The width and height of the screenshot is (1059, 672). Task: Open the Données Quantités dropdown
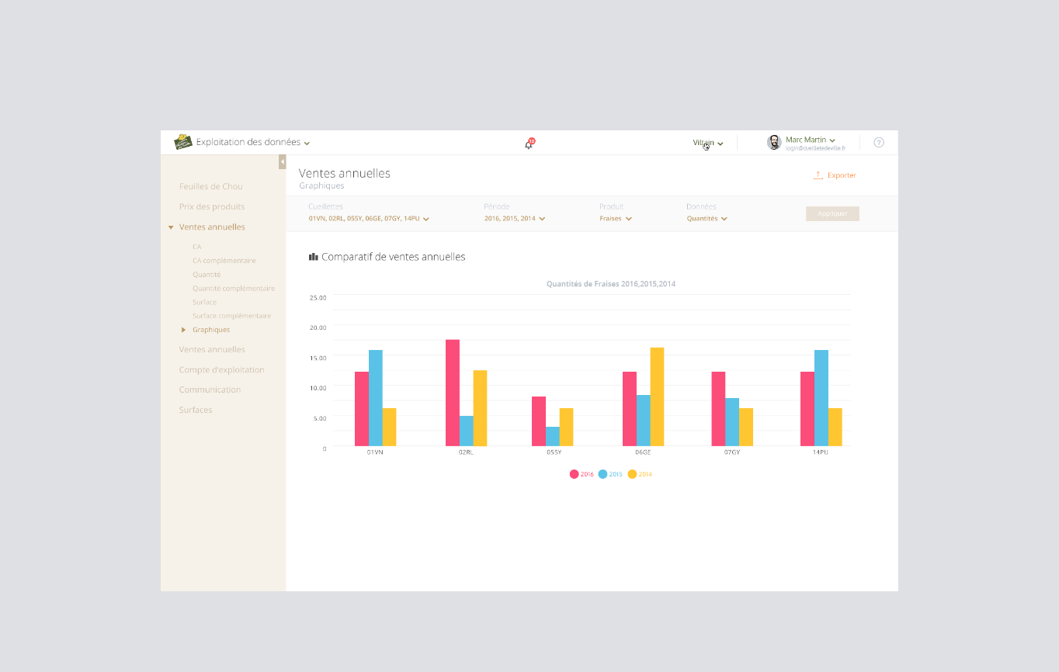point(707,219)
